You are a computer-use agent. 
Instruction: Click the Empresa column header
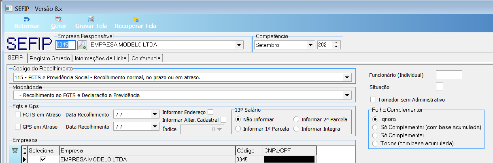pyautogui.click(x=147, y=150)
